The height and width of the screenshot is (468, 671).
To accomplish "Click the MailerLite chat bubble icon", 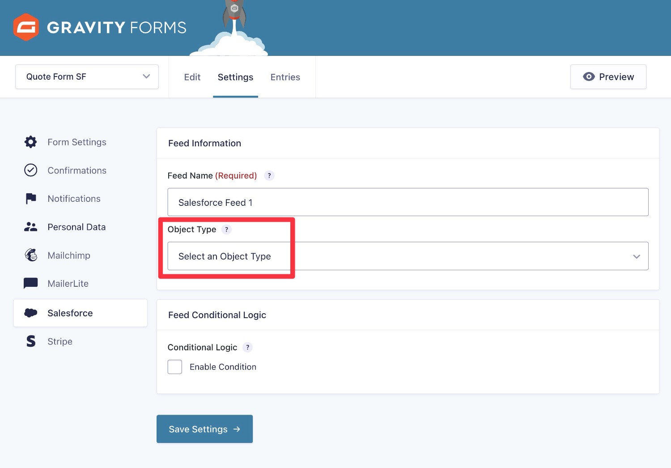I will 30,283.
